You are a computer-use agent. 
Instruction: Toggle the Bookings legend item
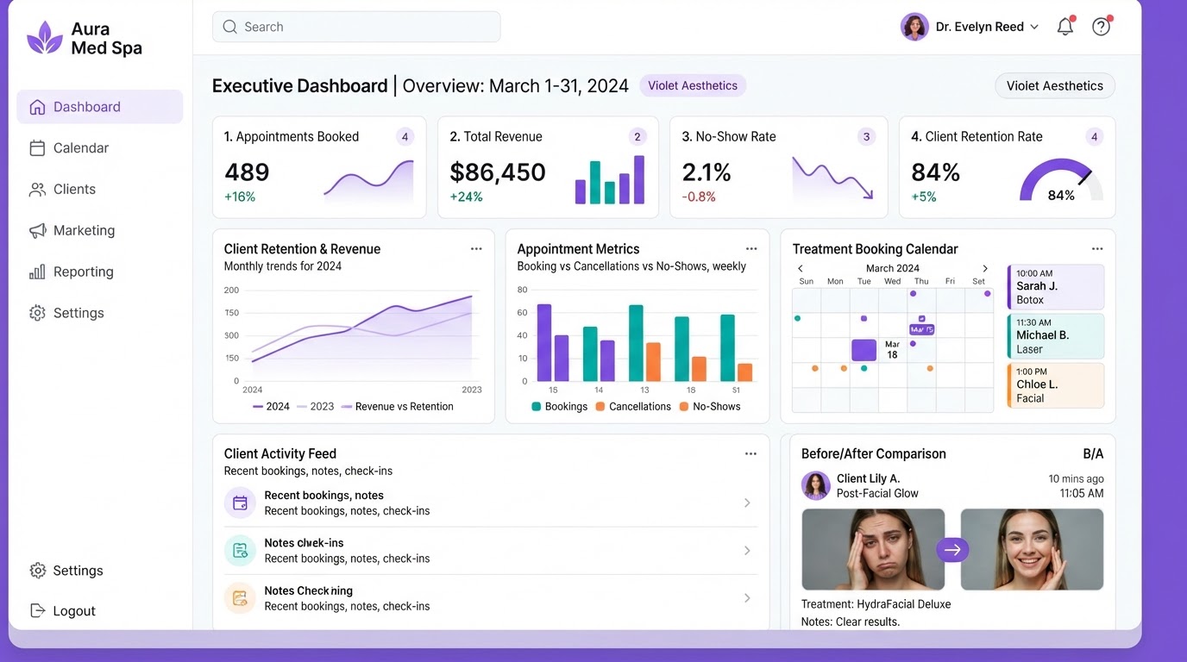(559, 406)
